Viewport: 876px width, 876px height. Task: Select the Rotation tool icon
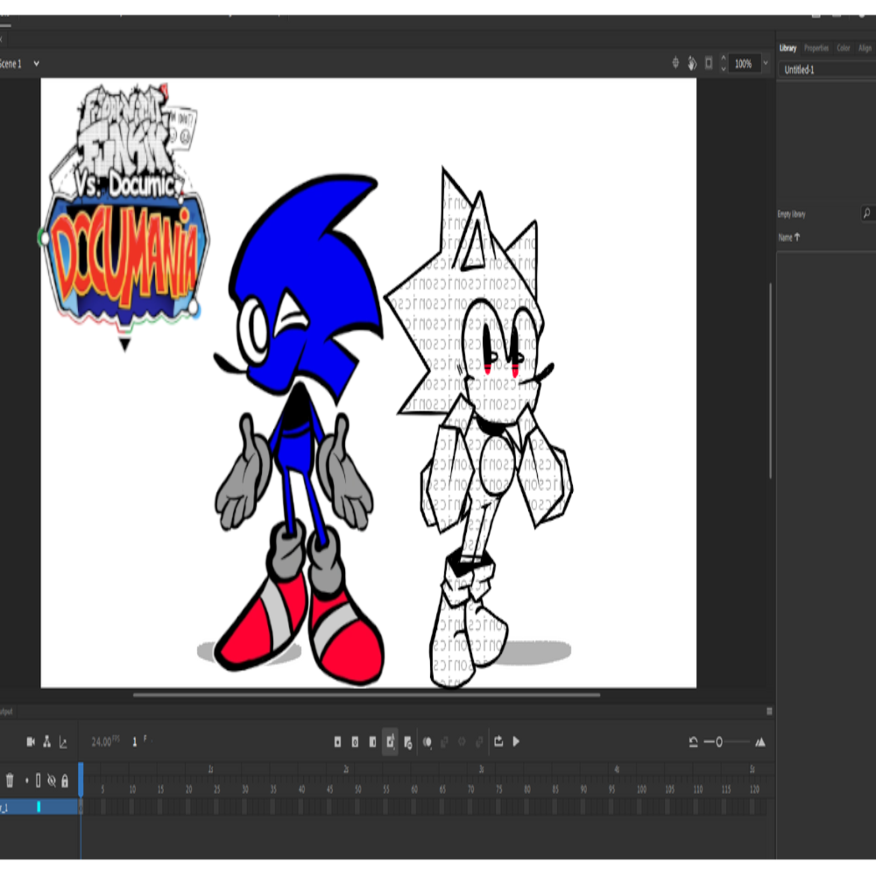click(x=692, y=63)
